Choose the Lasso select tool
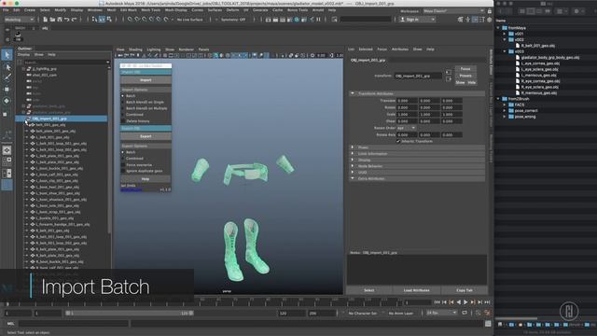 [x=7, y=67]
